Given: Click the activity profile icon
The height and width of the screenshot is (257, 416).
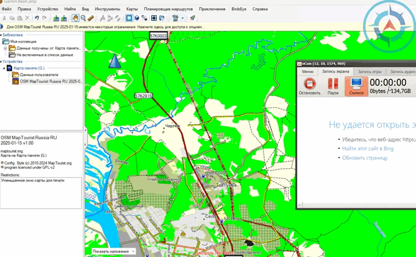Looking at the screenshot, I should (x=175, y=18).
